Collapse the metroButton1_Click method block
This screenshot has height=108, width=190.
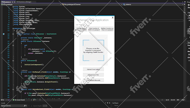(x=13, y=90)
